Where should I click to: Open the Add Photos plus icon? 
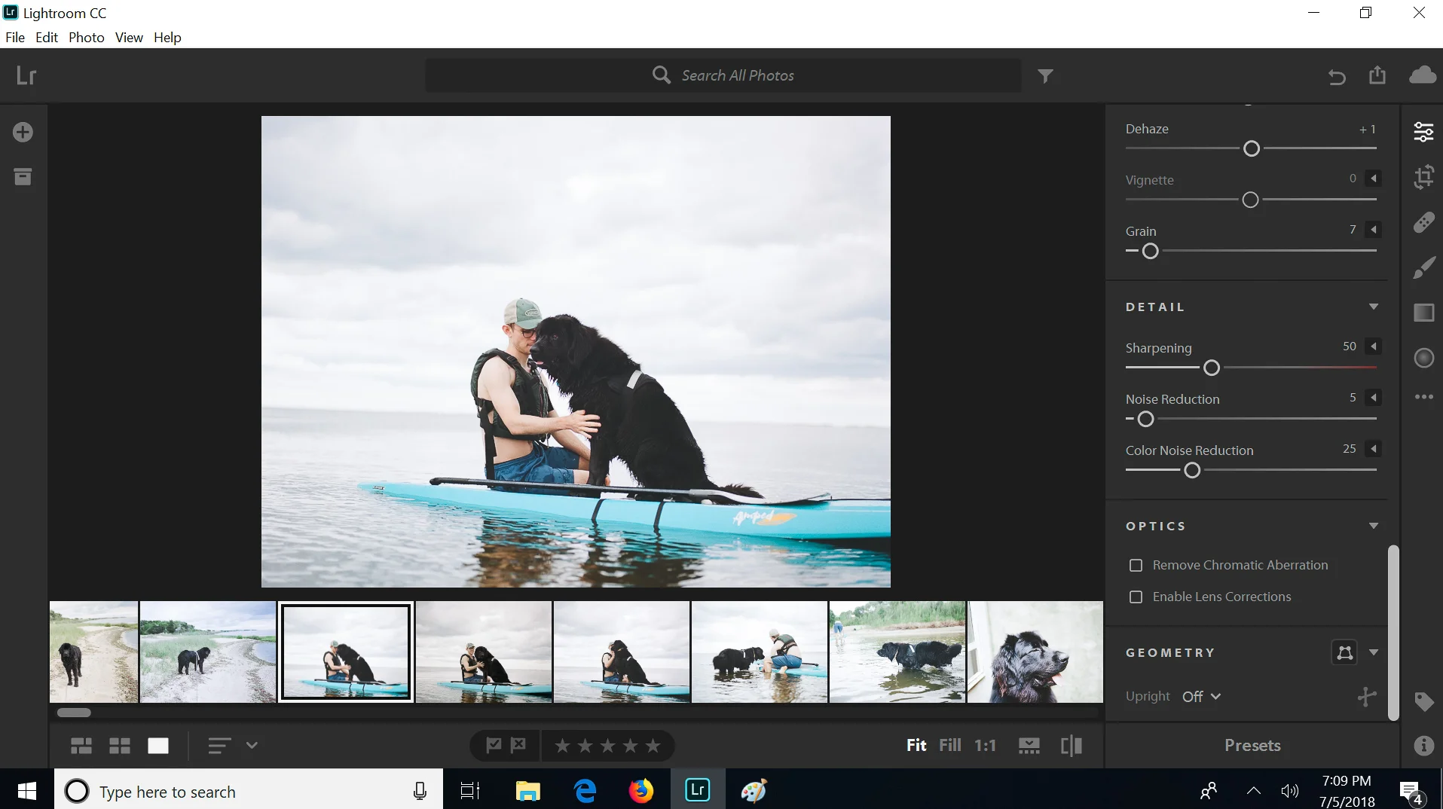click(x=23, y=133)
